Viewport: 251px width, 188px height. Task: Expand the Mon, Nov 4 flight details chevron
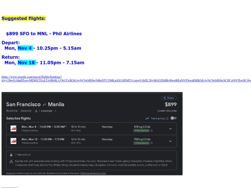[x=170, y=129]
